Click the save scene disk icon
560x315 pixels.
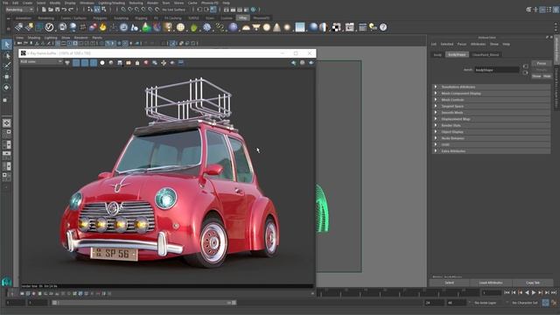(x=57, y=10)
